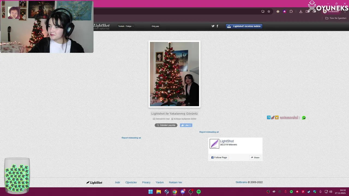Open the clock showing 04:10
The height and width of the screenshot is (196, 349).
(x=340, y=192)
